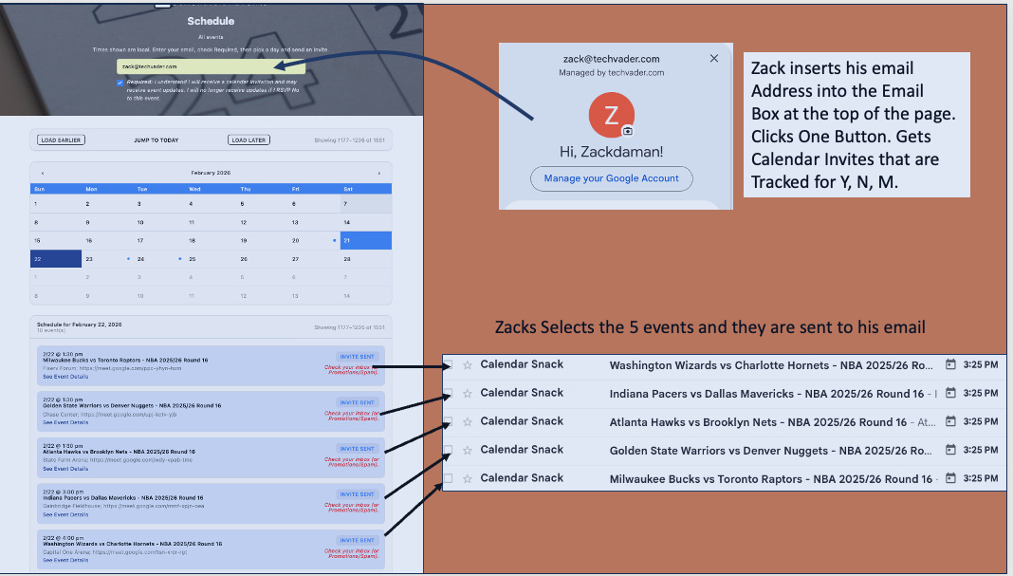
Task: Click calendar icon on Atlanta Hawks email row
Action: coord(950,421)
